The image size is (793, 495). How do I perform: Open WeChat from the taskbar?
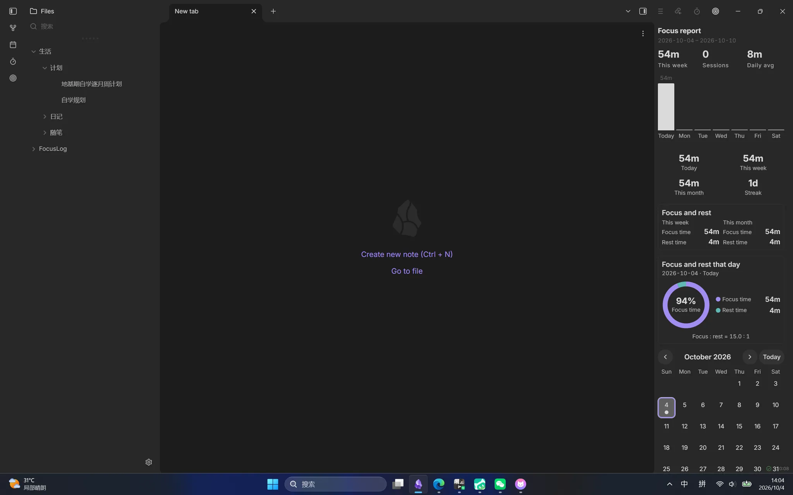coord(500,484)
